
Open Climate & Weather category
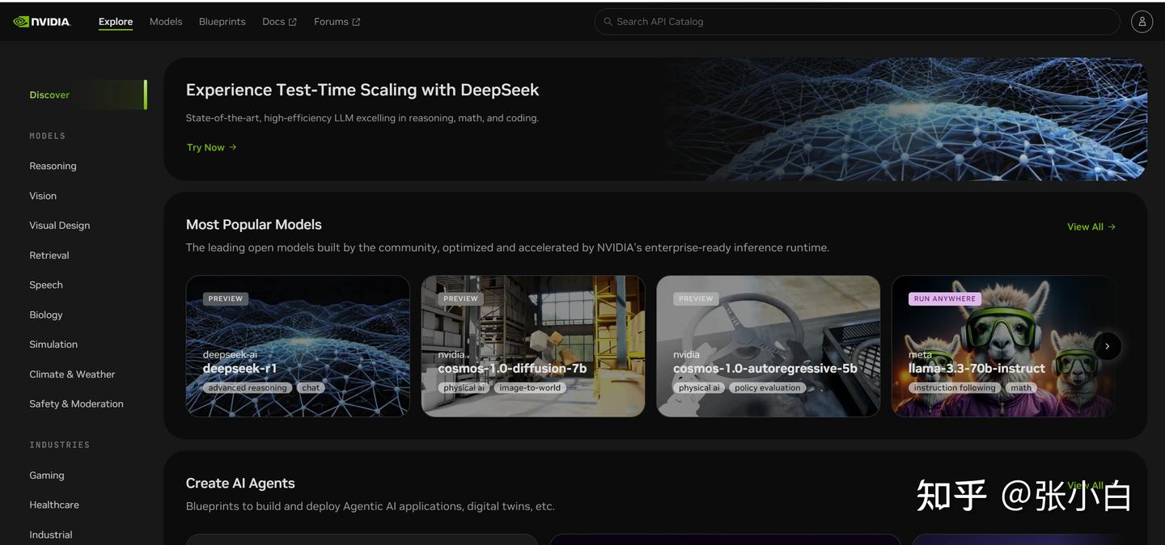72,374
